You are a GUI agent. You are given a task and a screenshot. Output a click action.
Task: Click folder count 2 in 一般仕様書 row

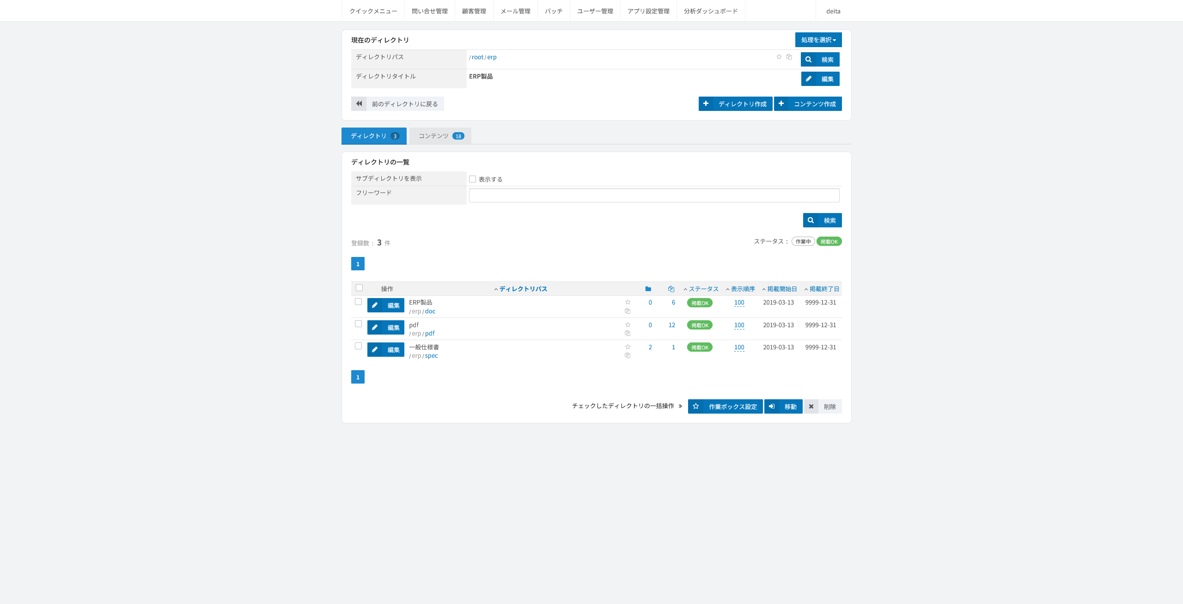[650, 347]
